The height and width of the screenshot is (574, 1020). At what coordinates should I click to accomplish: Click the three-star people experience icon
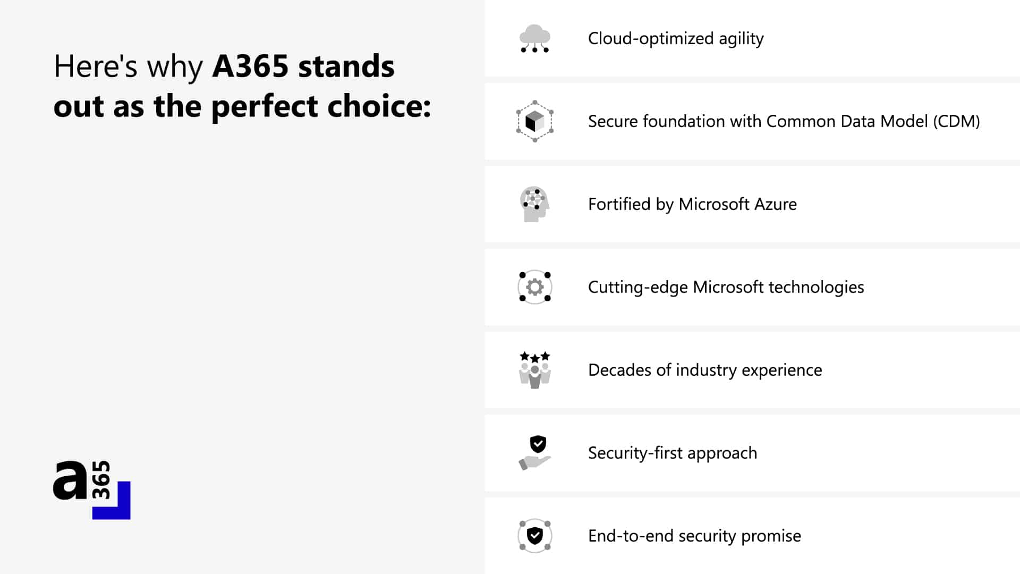coord(535,370)
